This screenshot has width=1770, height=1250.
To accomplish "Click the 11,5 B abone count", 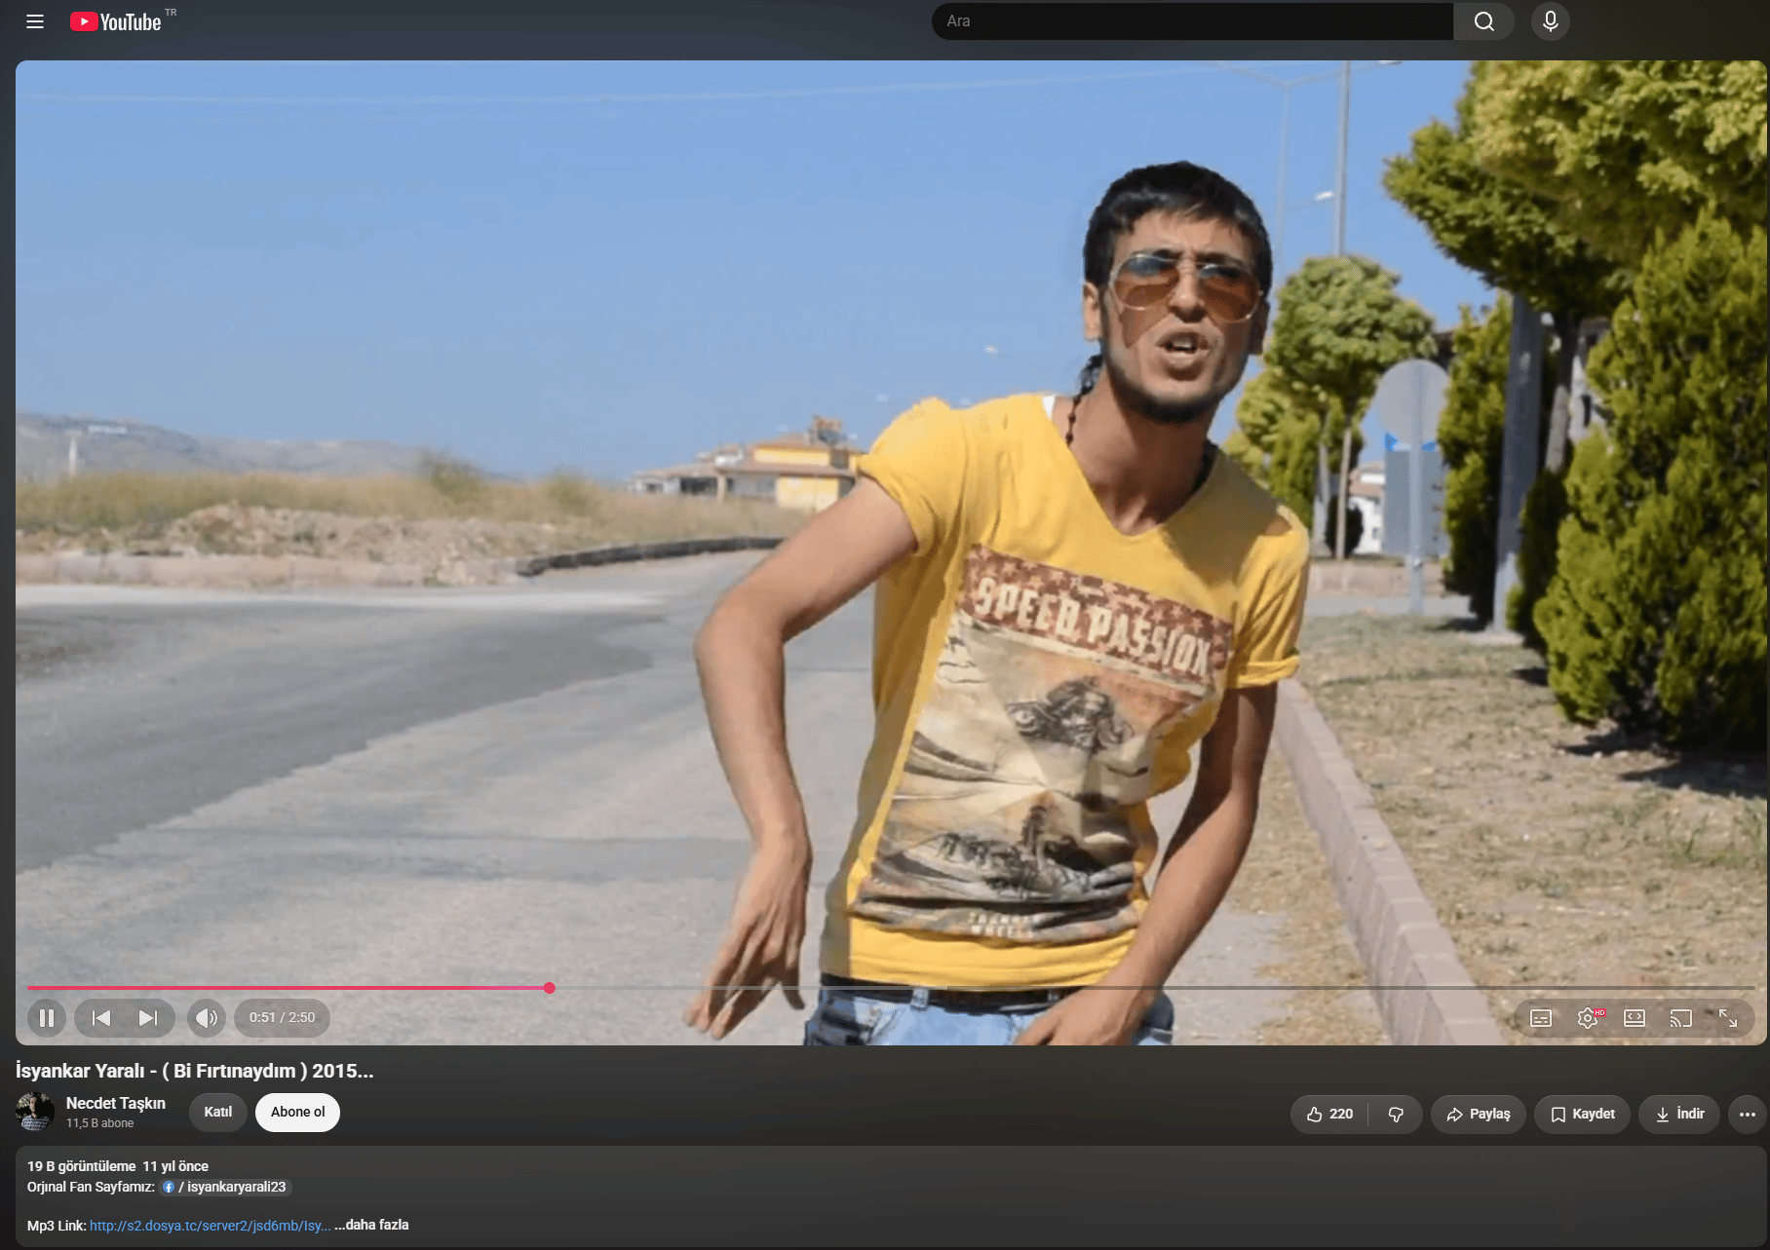I will tap(100, 1123).
